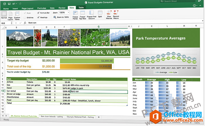This screenshot has width=205, height=126.
Task: Open the Formulas ribbon tab
Action: point(41,8)
